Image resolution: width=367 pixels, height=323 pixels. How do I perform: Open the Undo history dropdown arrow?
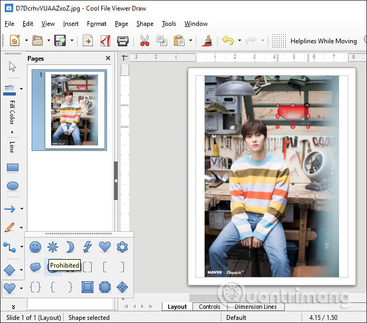(239, 41)
